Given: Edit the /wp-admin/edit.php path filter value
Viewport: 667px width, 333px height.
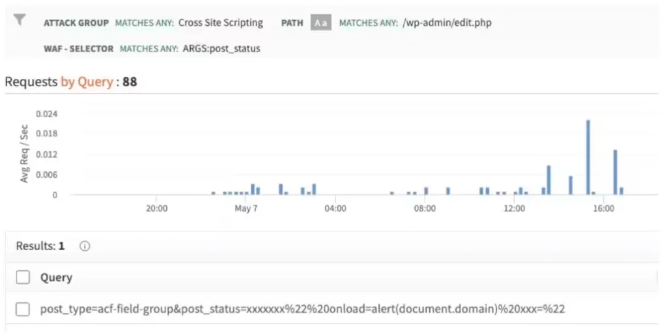Looking at the screenshot, I should coord(447,23).
